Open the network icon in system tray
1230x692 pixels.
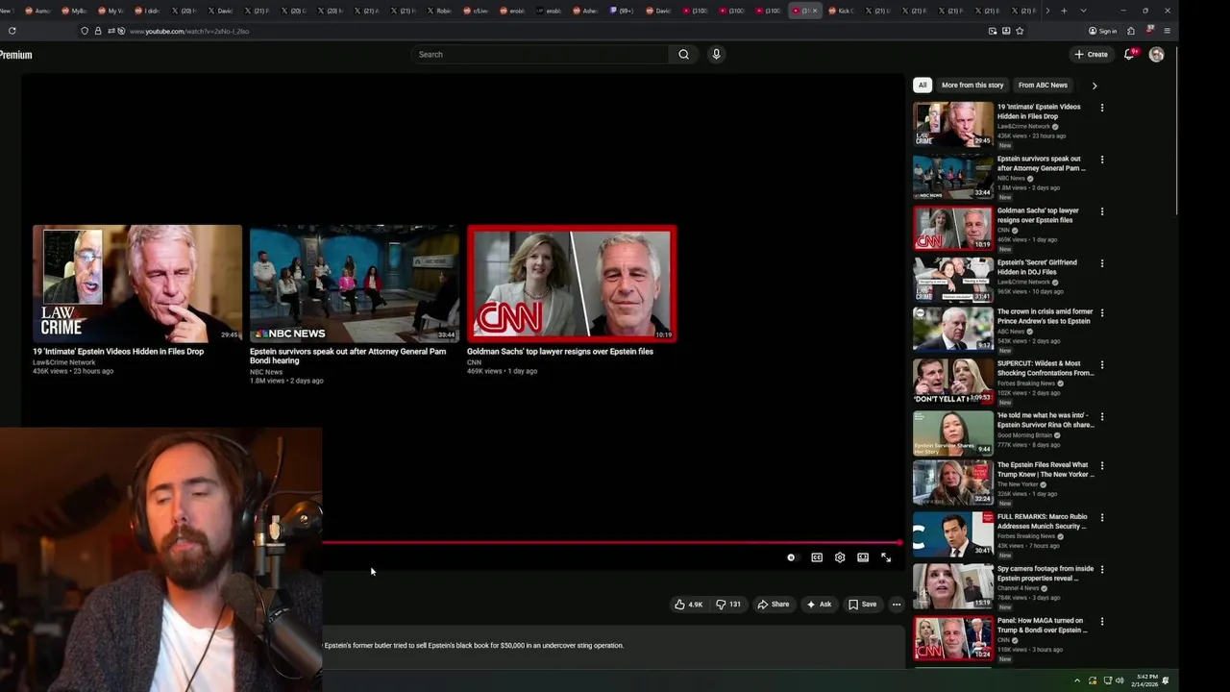(x=1106, y=680)
